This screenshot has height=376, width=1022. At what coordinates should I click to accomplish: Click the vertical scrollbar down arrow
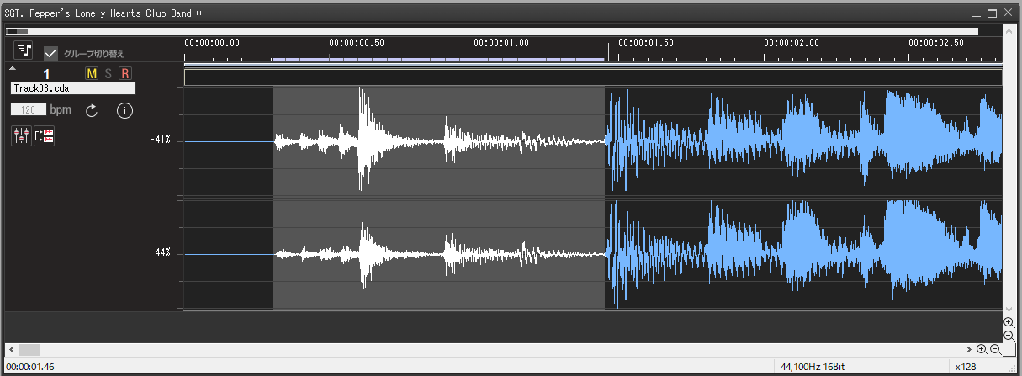pos(1009,309)
